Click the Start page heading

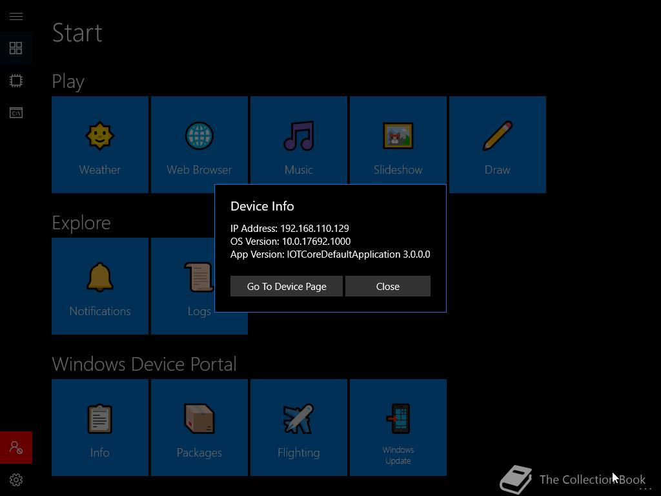click(77, 33)
